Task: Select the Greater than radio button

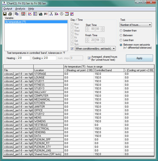Action: pyautogui.click(x=121, y=31)
